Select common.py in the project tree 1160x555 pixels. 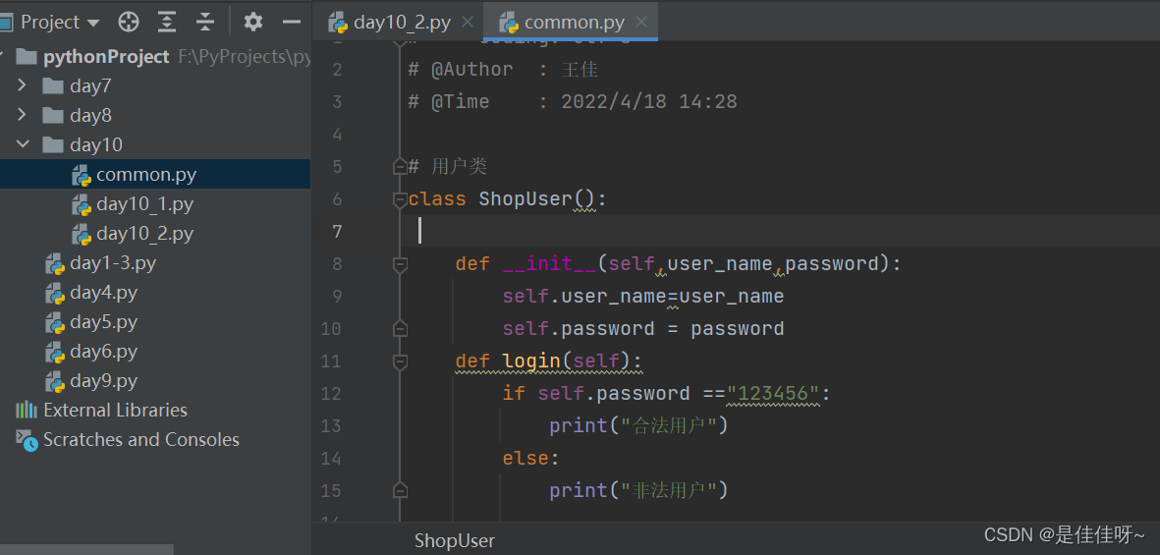click(x=145, y=175)
